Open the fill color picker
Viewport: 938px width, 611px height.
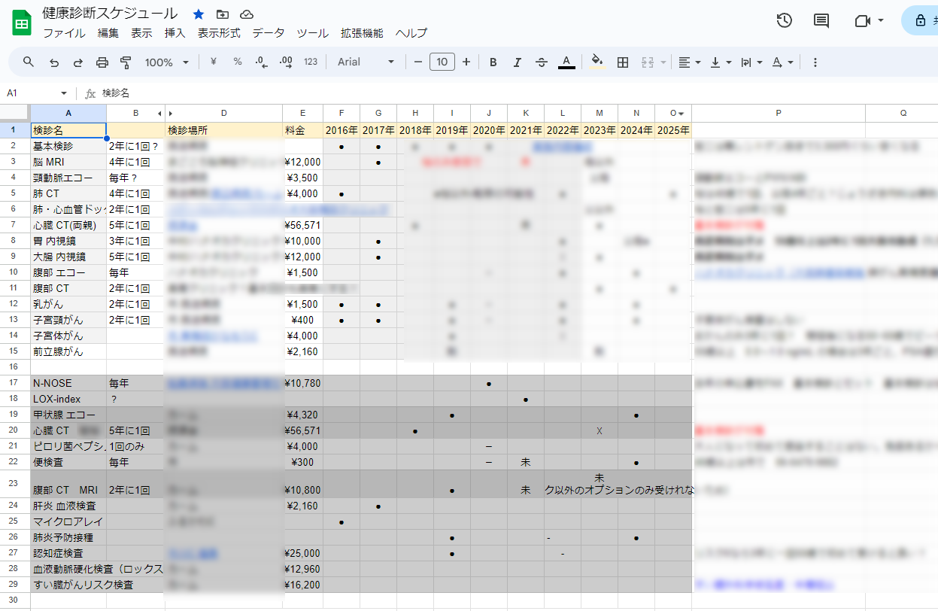point(597,62)
